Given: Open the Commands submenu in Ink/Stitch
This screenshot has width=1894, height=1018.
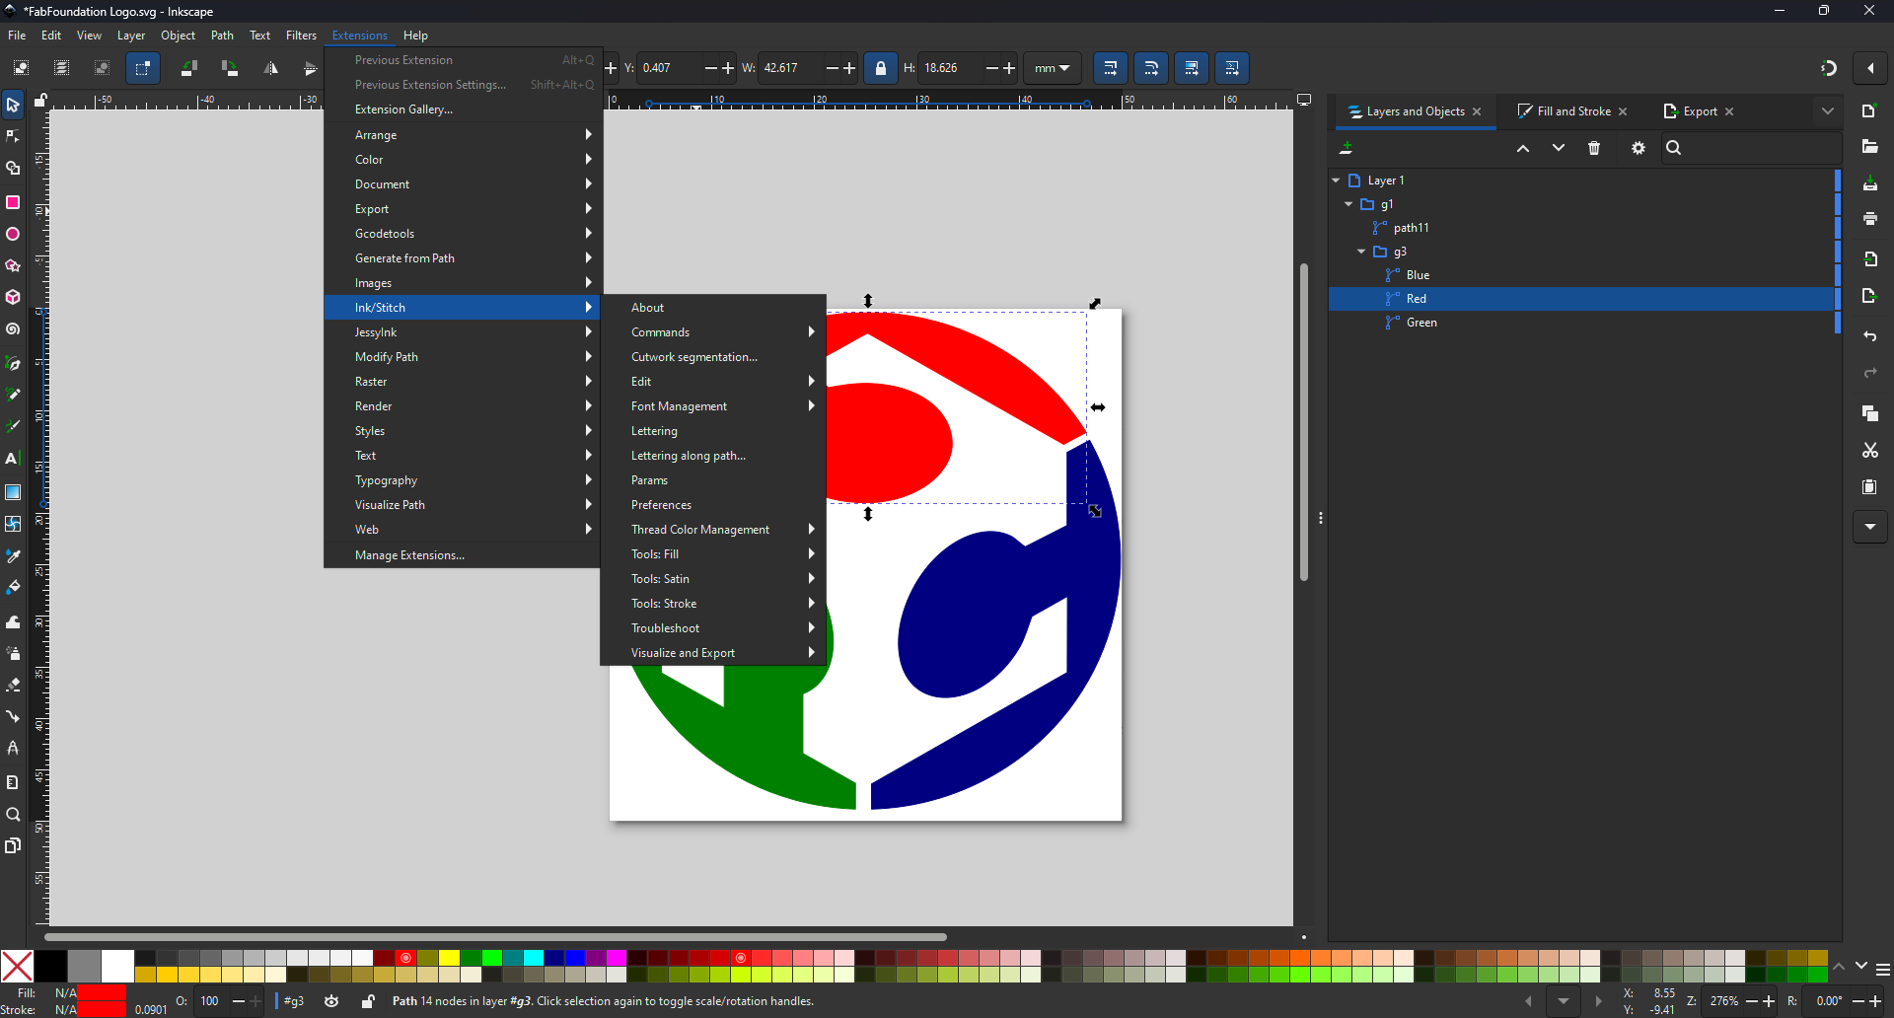Looking at the screenshot, I should click(x=713, y=332).
